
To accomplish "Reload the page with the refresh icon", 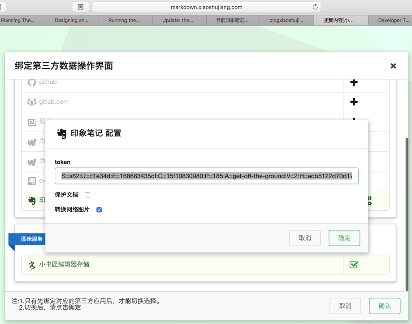I will click(x=315, y=7).
